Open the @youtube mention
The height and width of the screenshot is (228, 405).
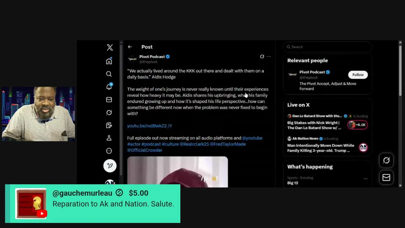pyautogui.click(x=252, y=138)
